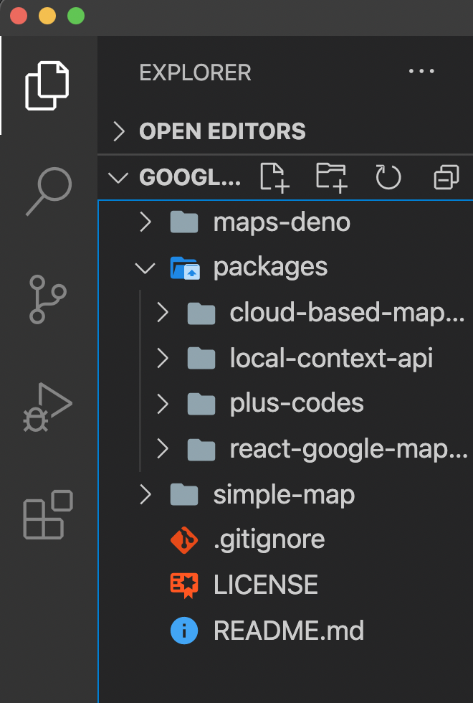
Task: Click the react-google-map folder icon
Action: point(201,449)
